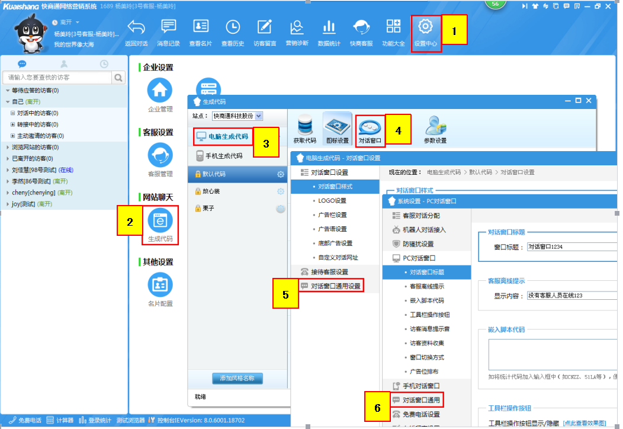Click 添加风格名称 button
The image size is (623, 429).
coord(237,379)
